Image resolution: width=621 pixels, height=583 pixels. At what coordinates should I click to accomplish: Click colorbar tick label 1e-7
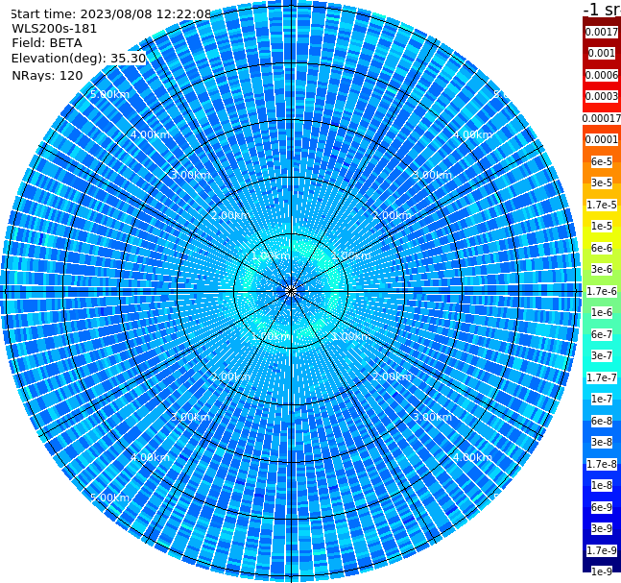(602, 399)
